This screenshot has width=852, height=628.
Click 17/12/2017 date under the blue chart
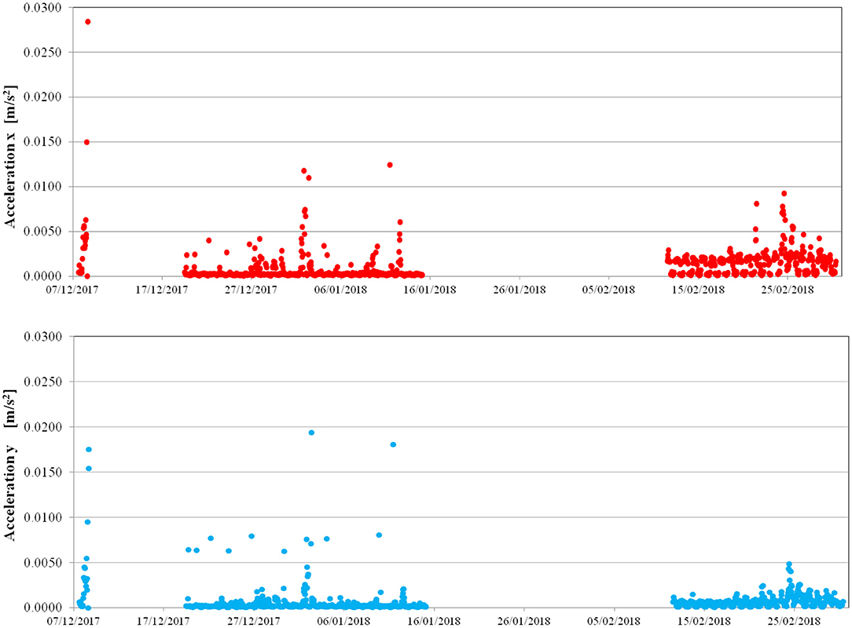point(163,621)
